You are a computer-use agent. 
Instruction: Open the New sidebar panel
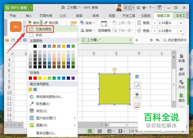182,58
